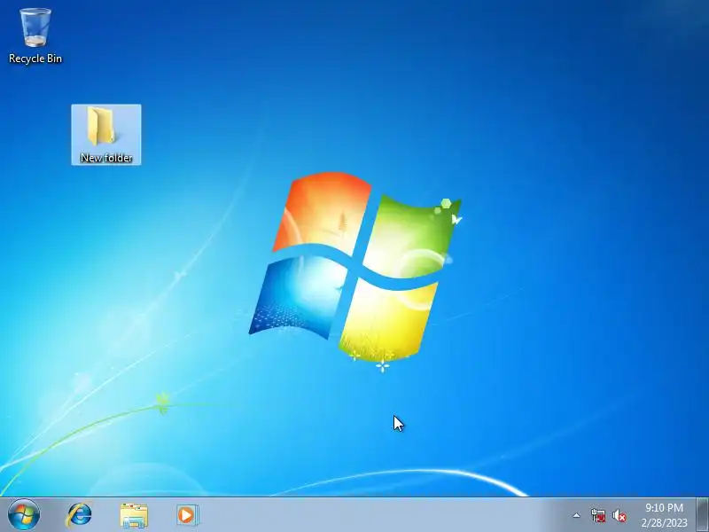
Task: Click the muted volume speaker icon
Action: pos(619,516)
